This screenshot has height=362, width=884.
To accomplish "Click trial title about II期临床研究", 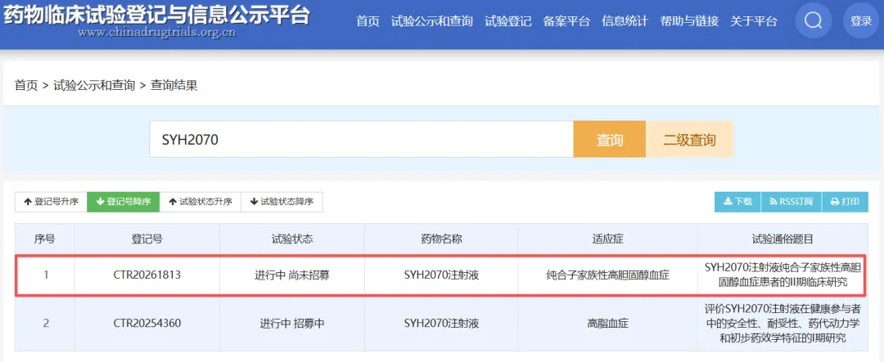I will [x=783, y=274].
